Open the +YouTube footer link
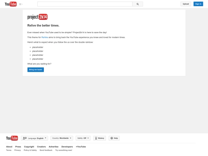 (81, 147)
